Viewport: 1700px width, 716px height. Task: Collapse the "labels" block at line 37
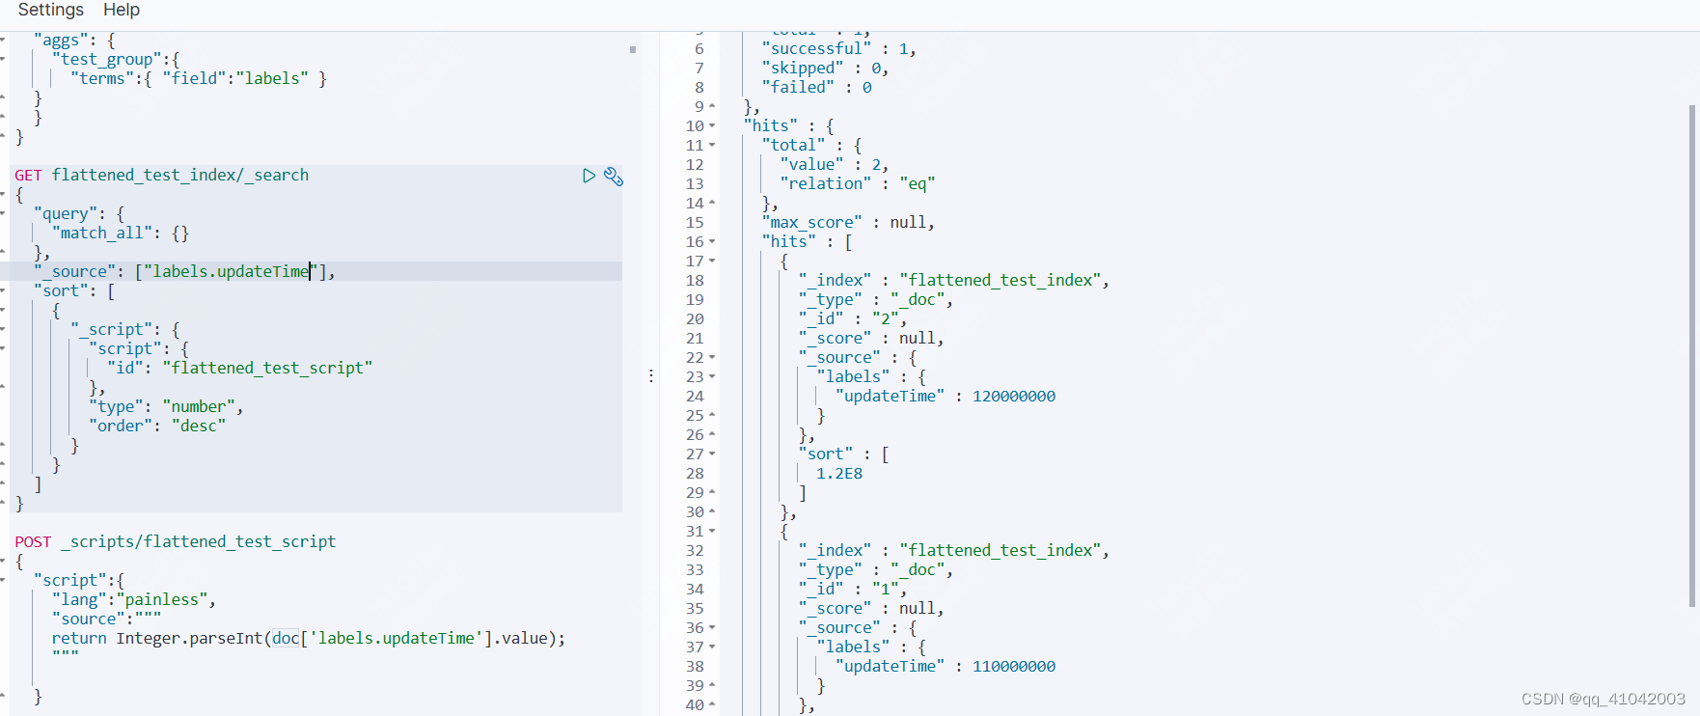(712, 647)
